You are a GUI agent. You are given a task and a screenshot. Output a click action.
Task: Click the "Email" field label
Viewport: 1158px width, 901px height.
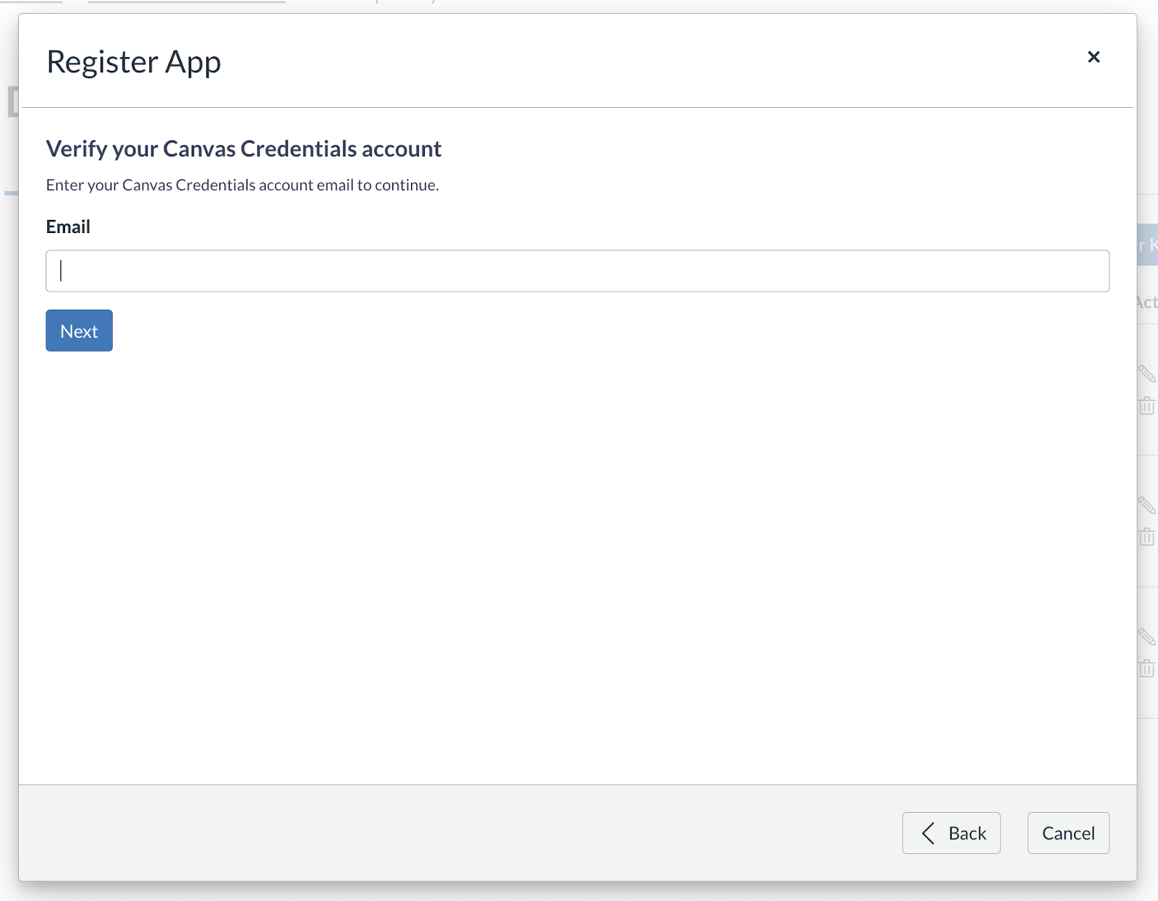point(68,227)
